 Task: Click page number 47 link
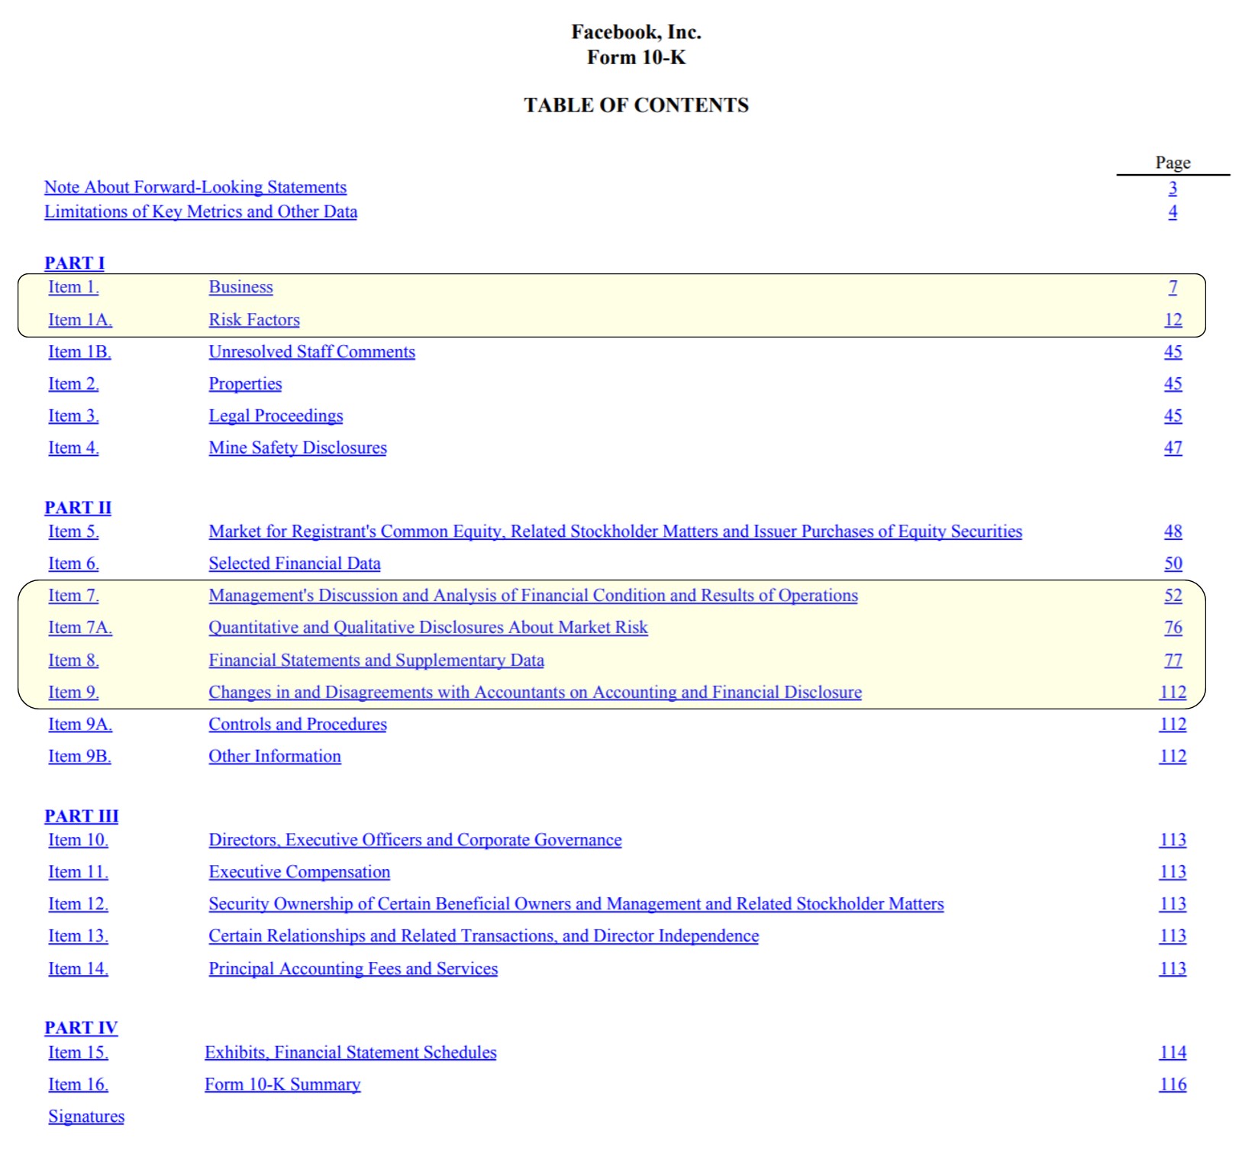[1173, 448]
